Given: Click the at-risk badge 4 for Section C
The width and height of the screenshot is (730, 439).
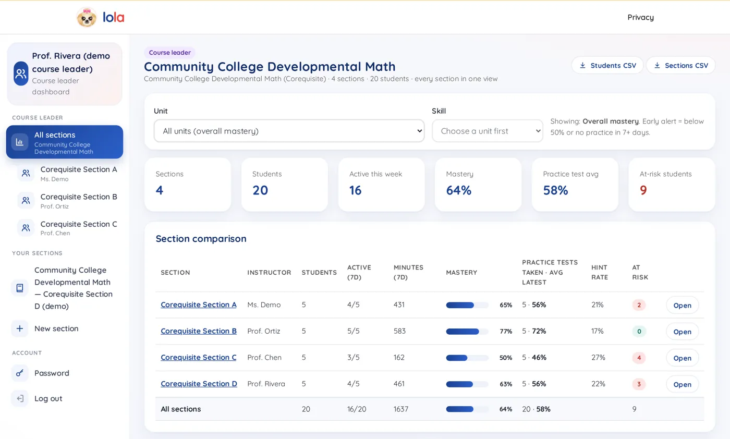Looking at the screenshot, I should coord(639,358).
